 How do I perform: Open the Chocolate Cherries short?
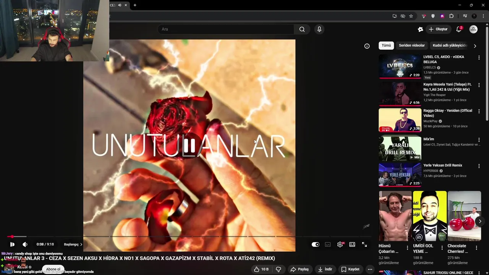coord(464,216)
